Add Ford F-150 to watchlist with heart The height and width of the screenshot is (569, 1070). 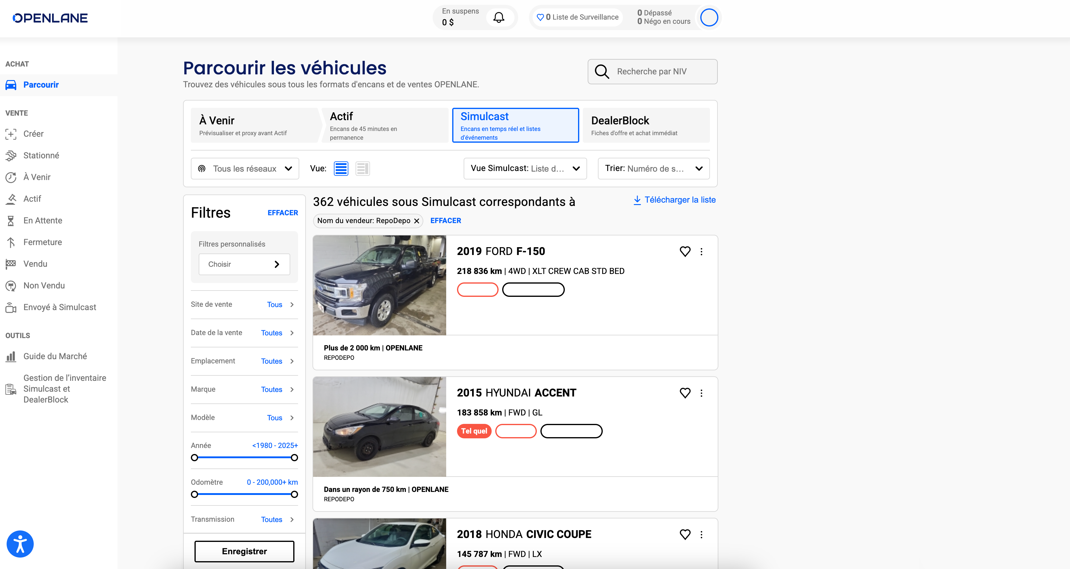685,252
